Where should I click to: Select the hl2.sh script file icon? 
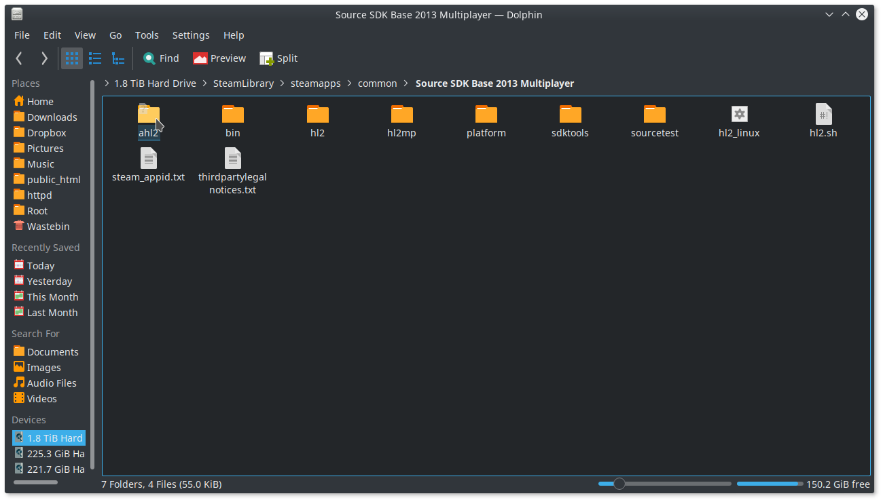[x=823, y=114]
